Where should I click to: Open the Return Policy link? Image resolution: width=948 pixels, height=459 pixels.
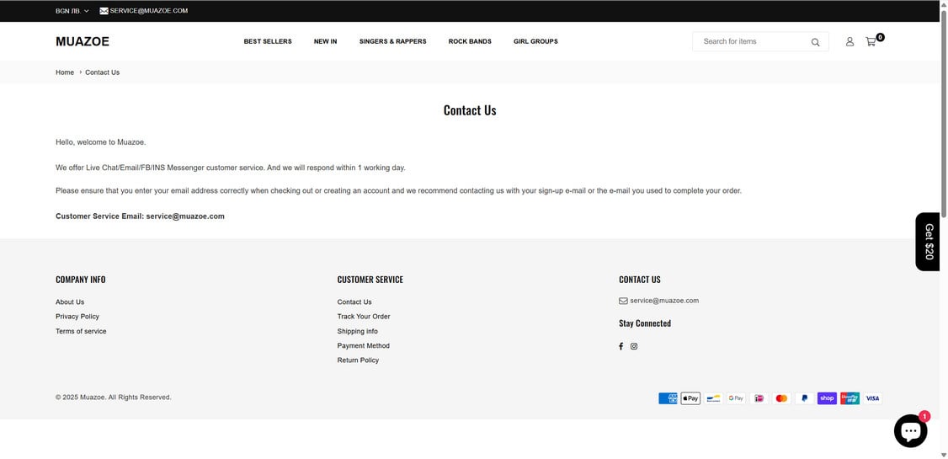click(358, 360)
